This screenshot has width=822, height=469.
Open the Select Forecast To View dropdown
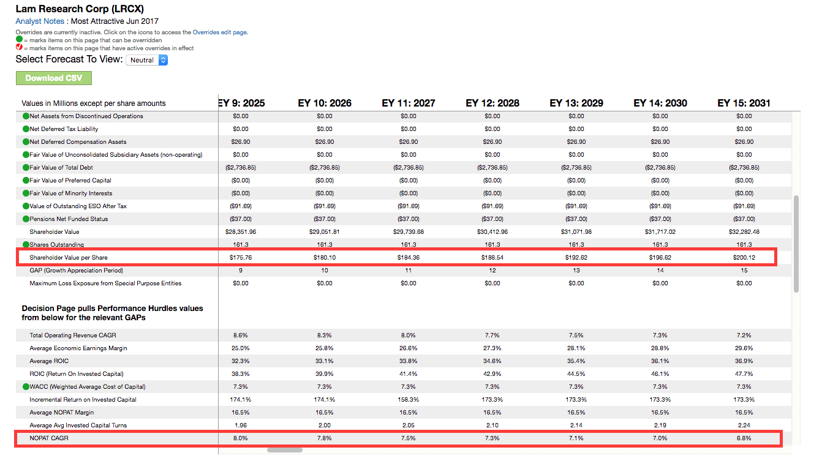click(146, 60)
